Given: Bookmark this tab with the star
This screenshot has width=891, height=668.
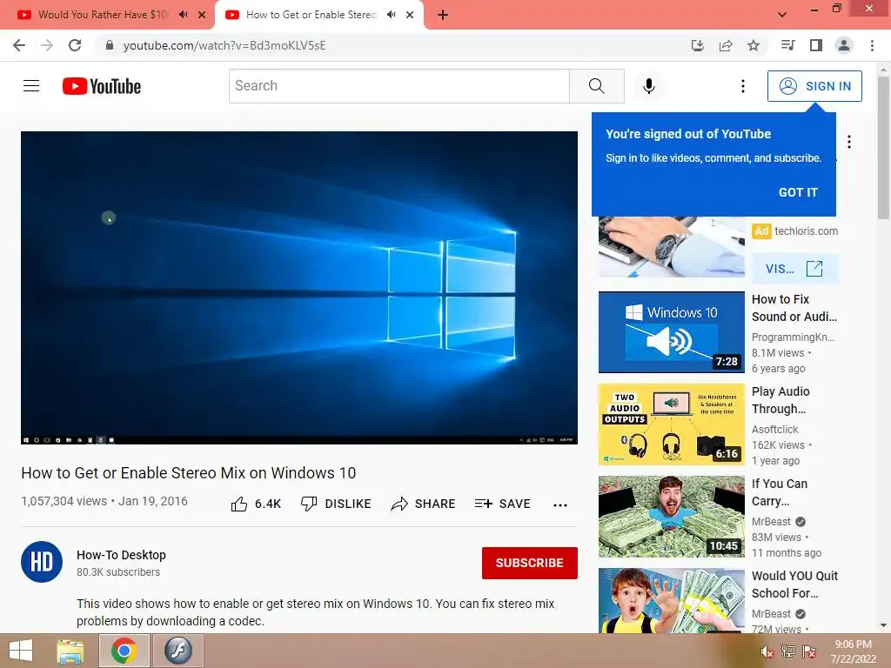Looking at the screenshot, I should [x=754, y=45].
